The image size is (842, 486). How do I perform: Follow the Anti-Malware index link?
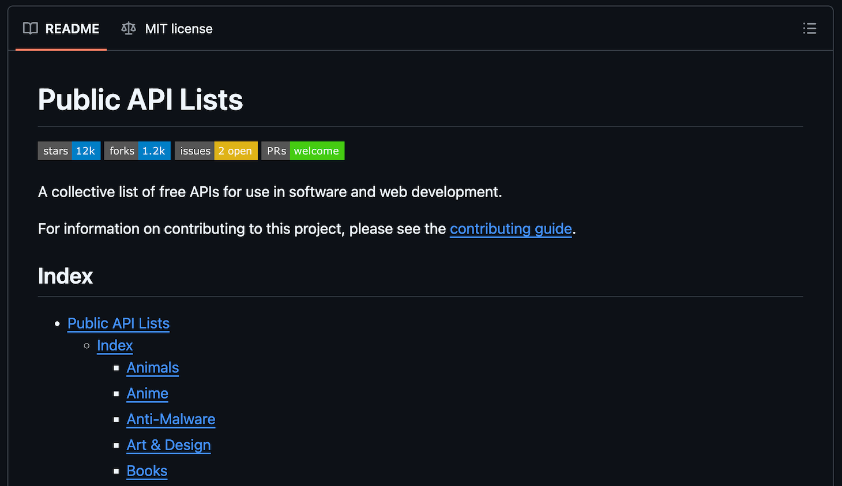(171, 419)
